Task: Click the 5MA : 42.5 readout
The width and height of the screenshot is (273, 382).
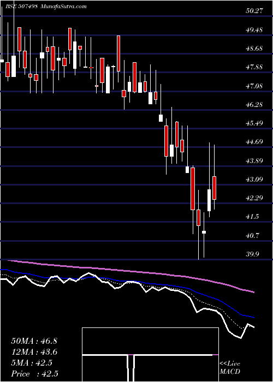Action: click(x=32, y=363)
